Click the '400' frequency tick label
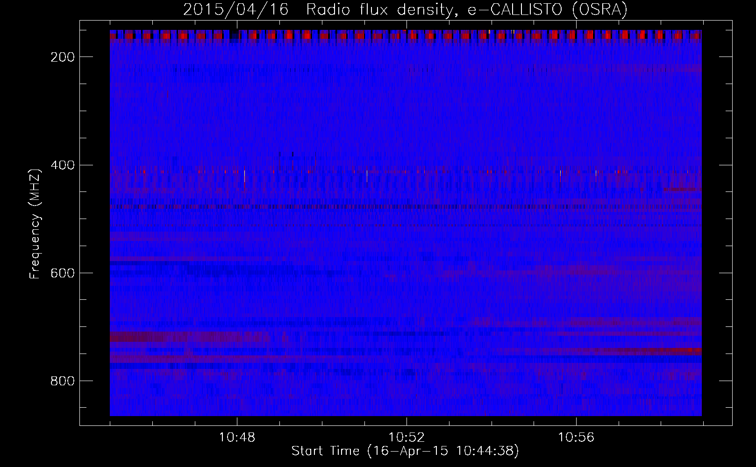Screen dimensions: 756x467 click(x=63, y=165)
